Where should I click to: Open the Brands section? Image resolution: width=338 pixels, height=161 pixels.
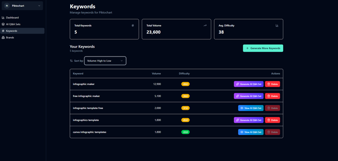(x=10, y=37)
